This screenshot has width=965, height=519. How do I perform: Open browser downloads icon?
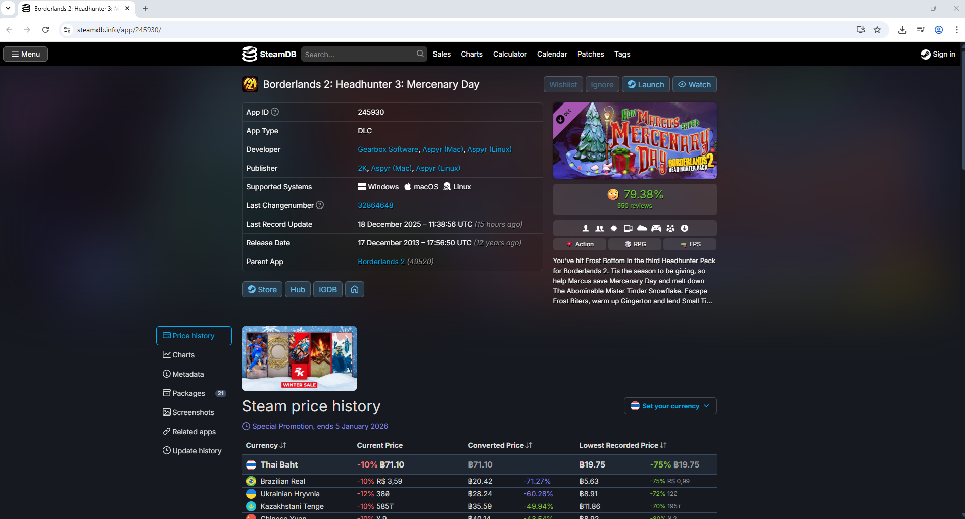pos(902,30)
